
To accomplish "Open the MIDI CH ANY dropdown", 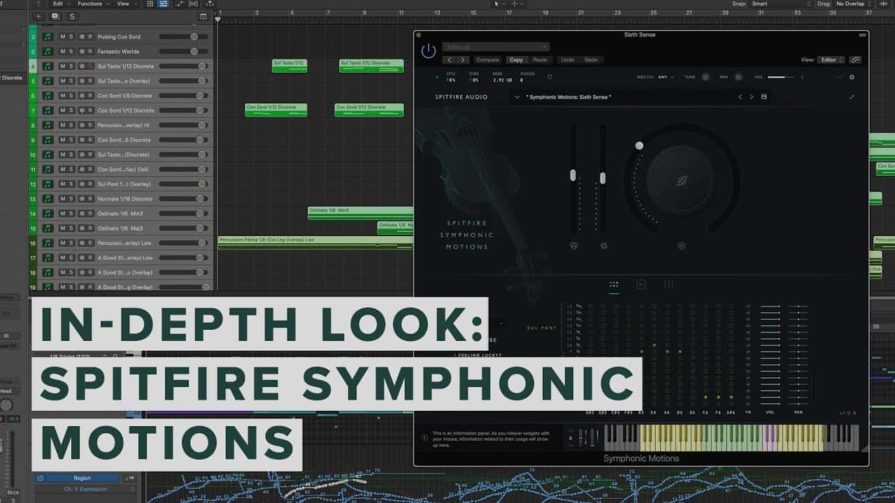I will 666,78.
